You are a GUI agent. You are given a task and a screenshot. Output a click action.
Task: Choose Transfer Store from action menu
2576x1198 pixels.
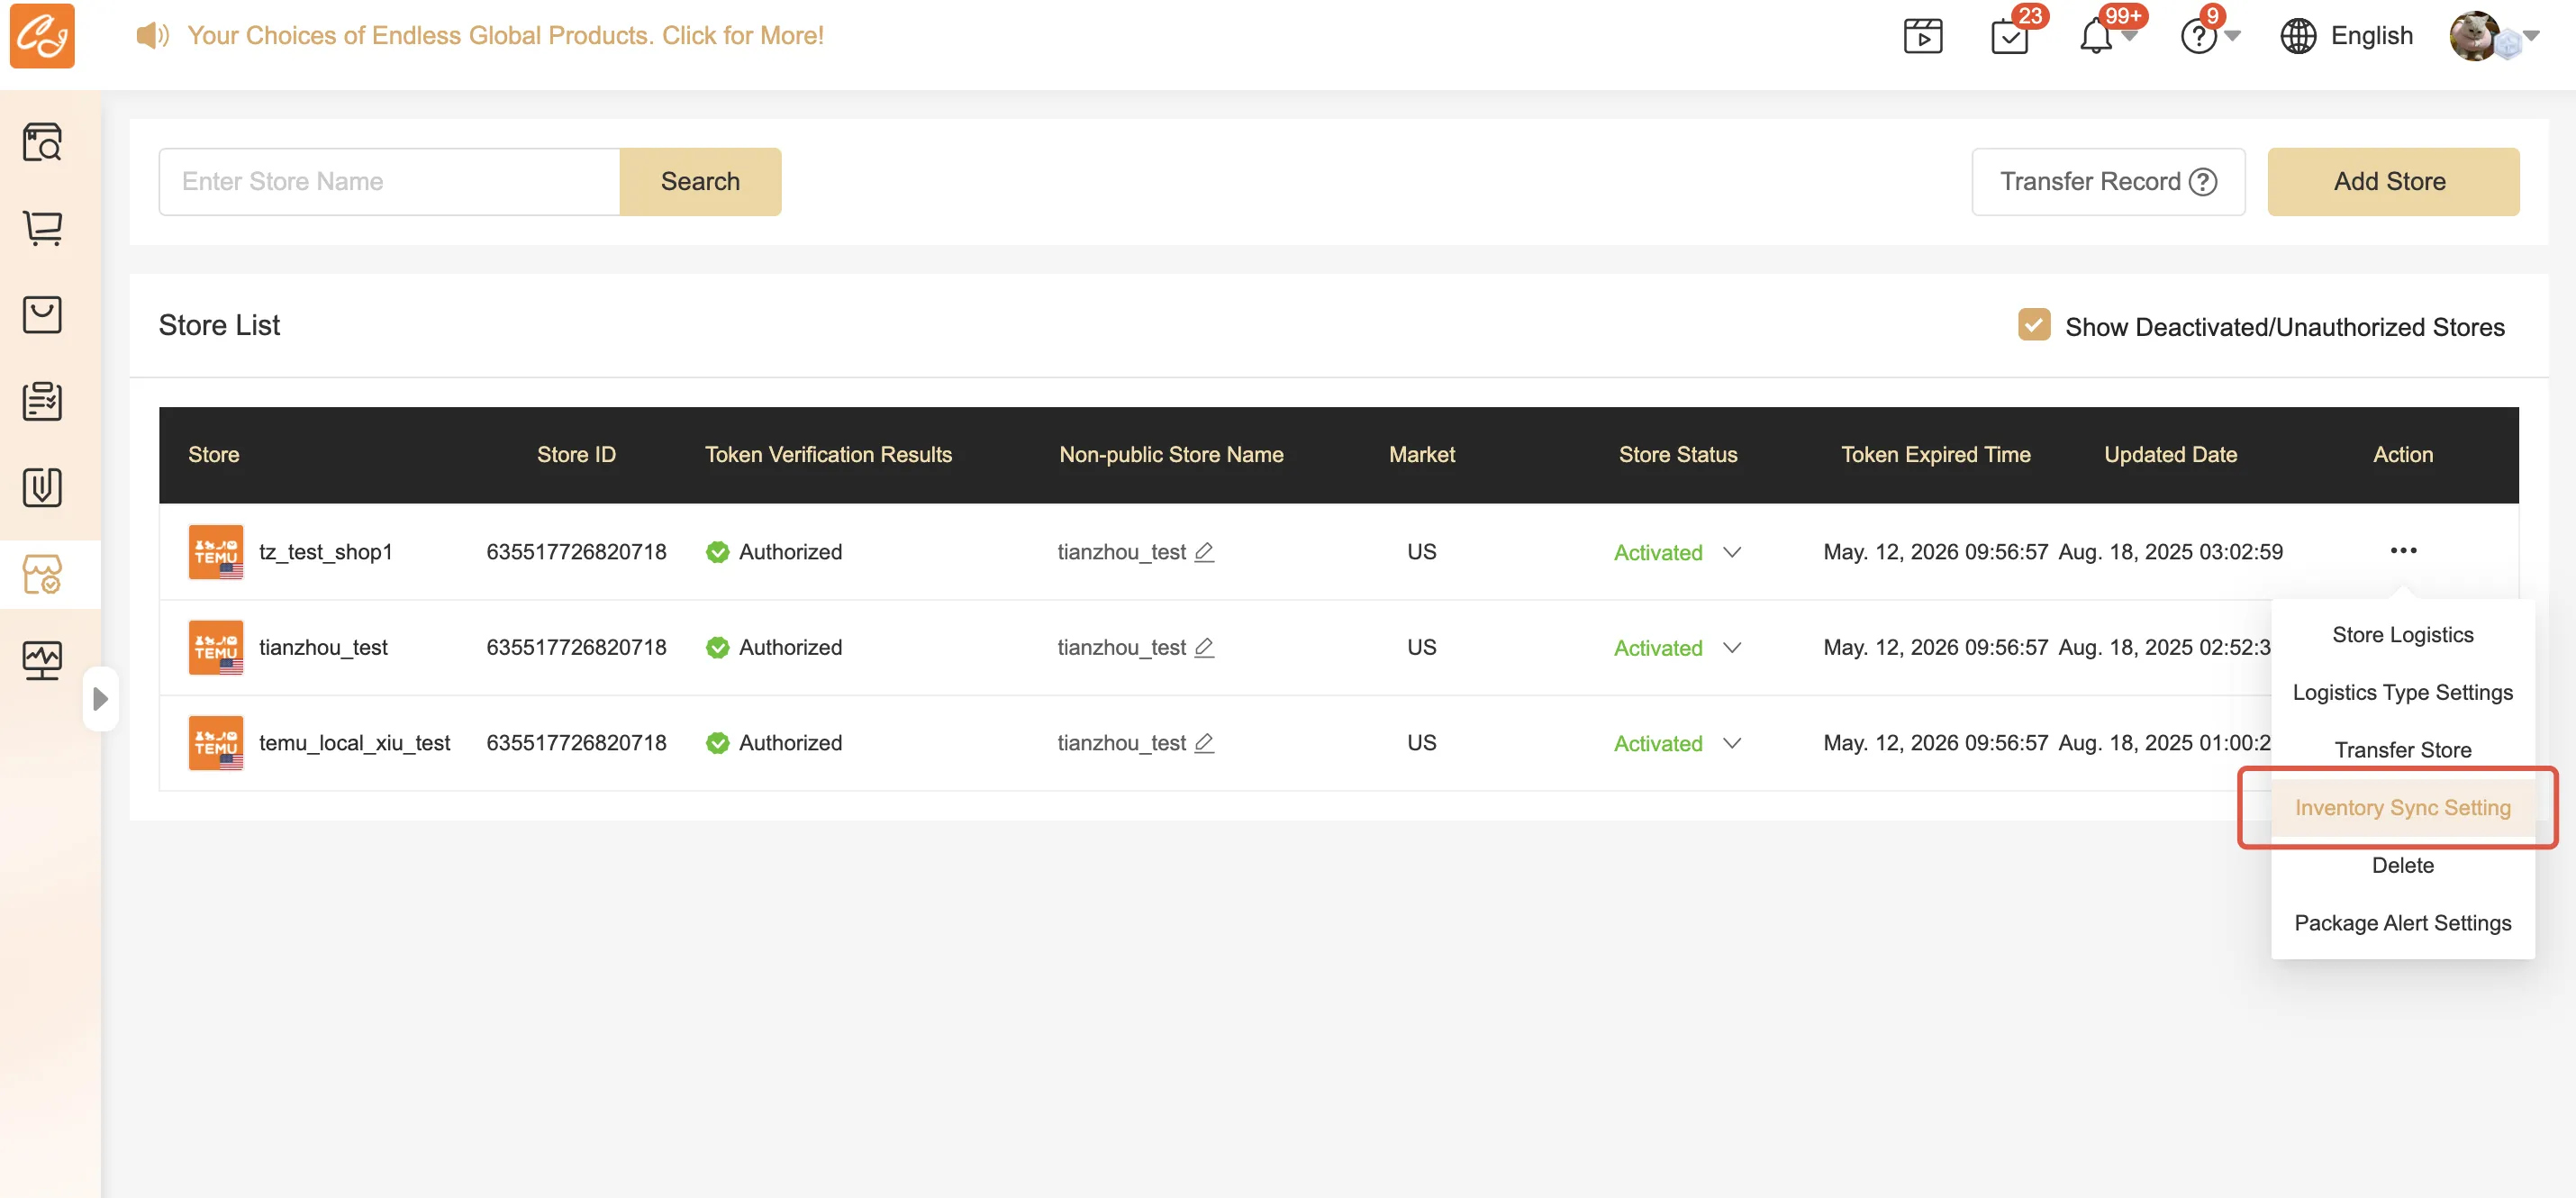(2402, 750)
